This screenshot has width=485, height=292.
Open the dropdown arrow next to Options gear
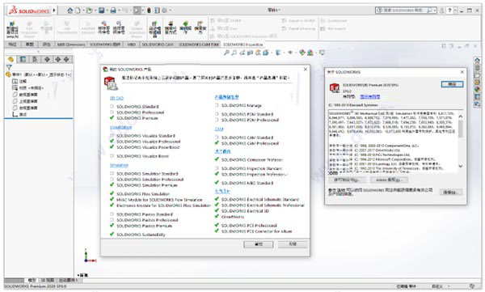coord(170,11)
